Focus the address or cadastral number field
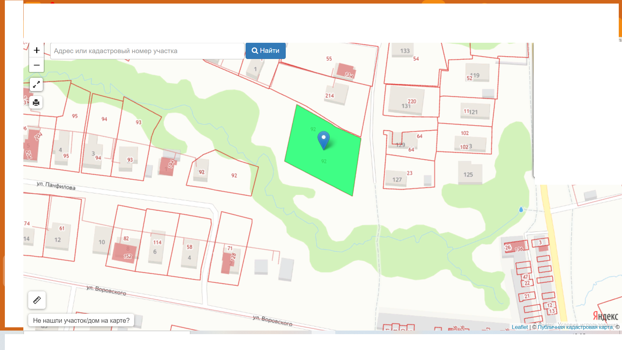The height and width of the screenshot is (350, 622). point(147,51)
